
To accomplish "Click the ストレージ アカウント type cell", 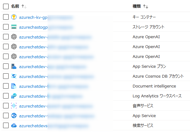I will 148,27.
